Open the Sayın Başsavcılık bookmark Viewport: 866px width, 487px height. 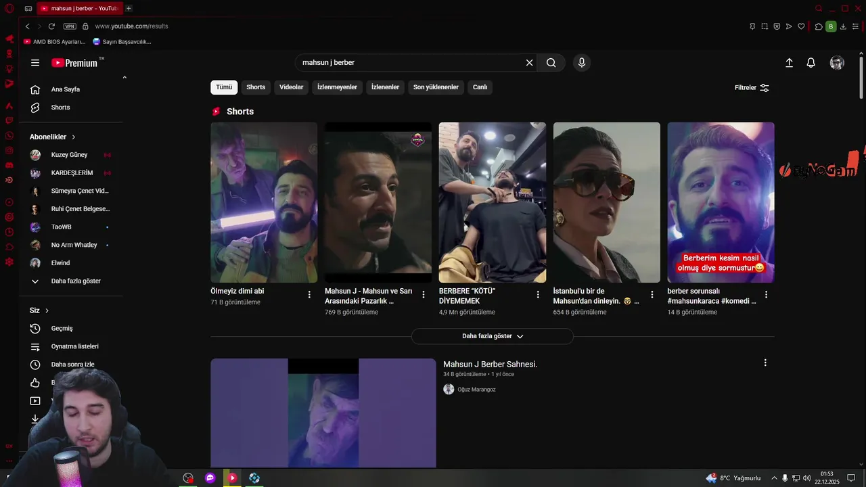click(122, 42)
